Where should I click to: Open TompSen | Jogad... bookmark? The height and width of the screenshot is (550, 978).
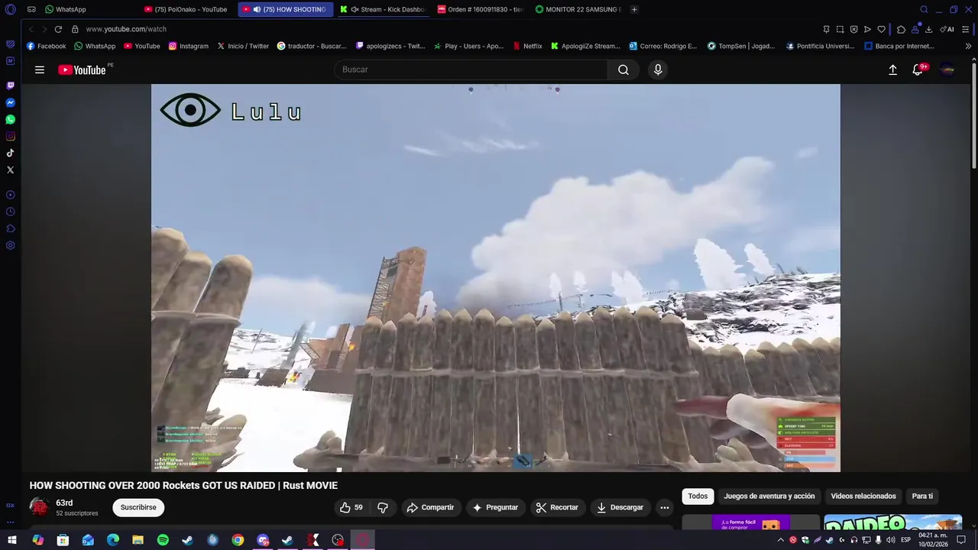[x=741, y=46]
